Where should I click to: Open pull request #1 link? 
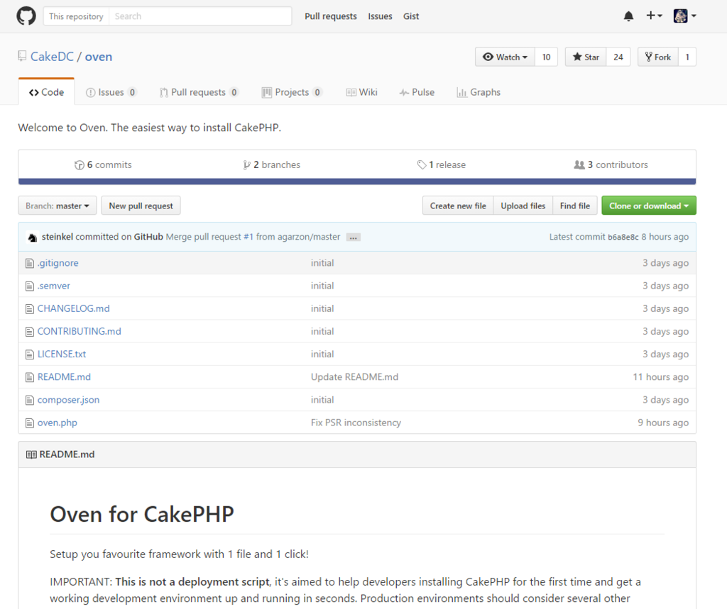(x=248, y=237)
